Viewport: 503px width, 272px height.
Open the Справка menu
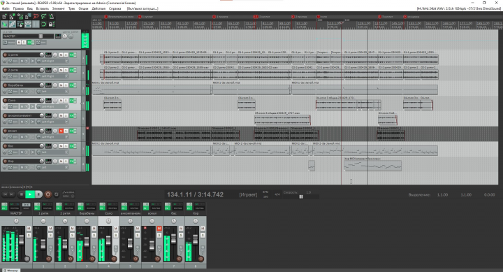(115, 8)
